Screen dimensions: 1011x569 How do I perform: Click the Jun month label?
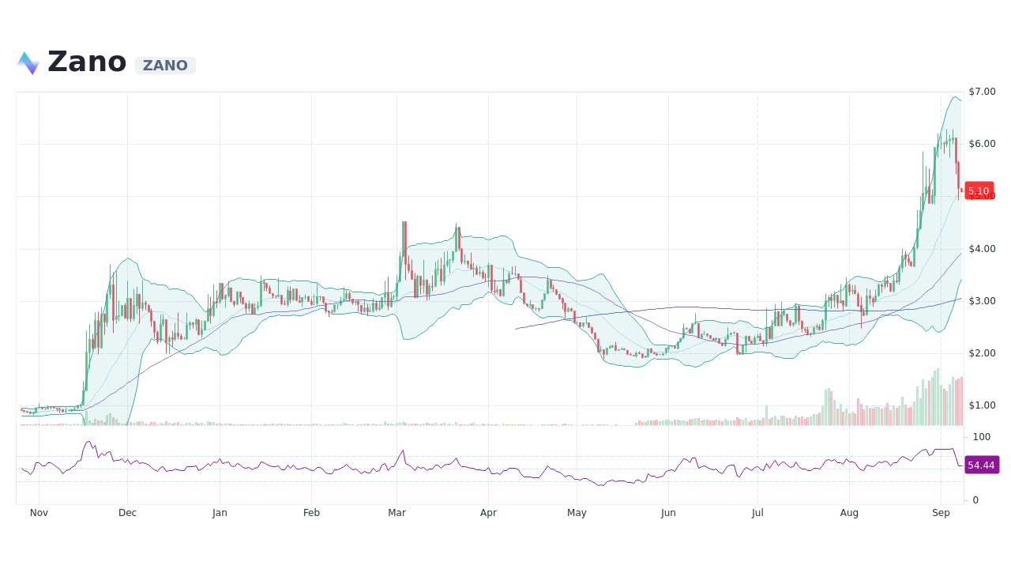[668, 513]
